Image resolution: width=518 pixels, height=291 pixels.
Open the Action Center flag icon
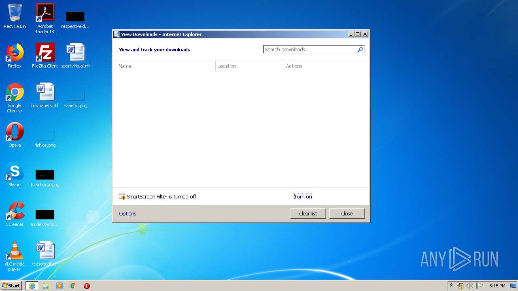[x=480, y=286]
